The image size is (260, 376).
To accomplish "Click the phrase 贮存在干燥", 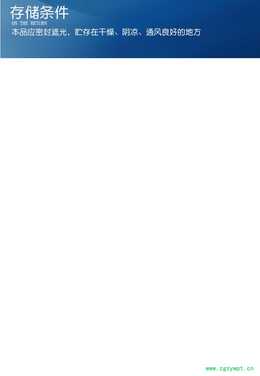I will (94, 32).
